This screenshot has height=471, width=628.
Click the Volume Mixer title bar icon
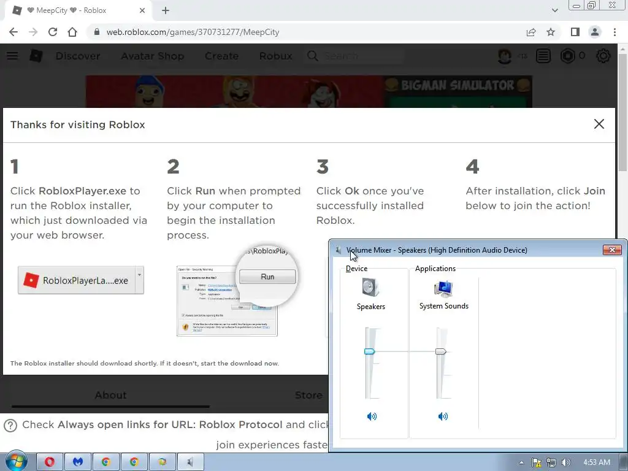(339, 250)
